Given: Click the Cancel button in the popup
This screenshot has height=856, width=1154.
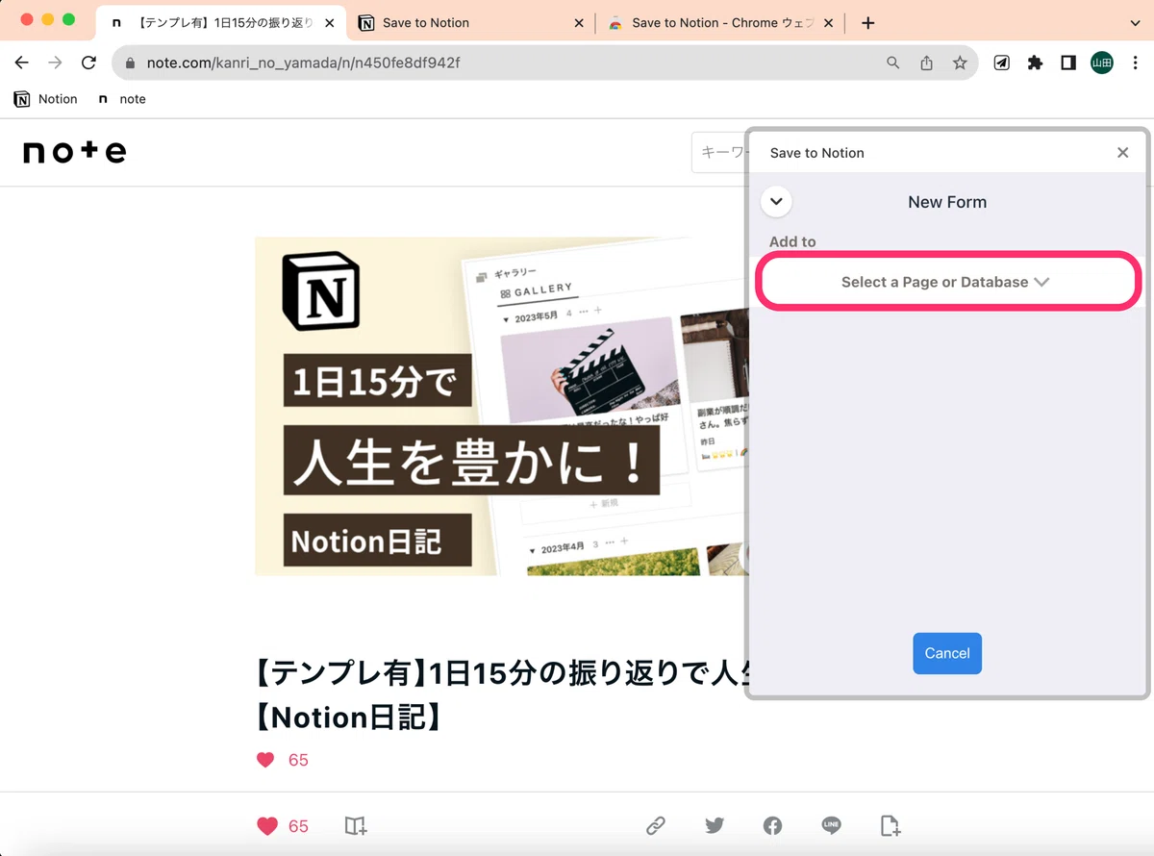Looking at the screenshot, I should pos(947,653).
